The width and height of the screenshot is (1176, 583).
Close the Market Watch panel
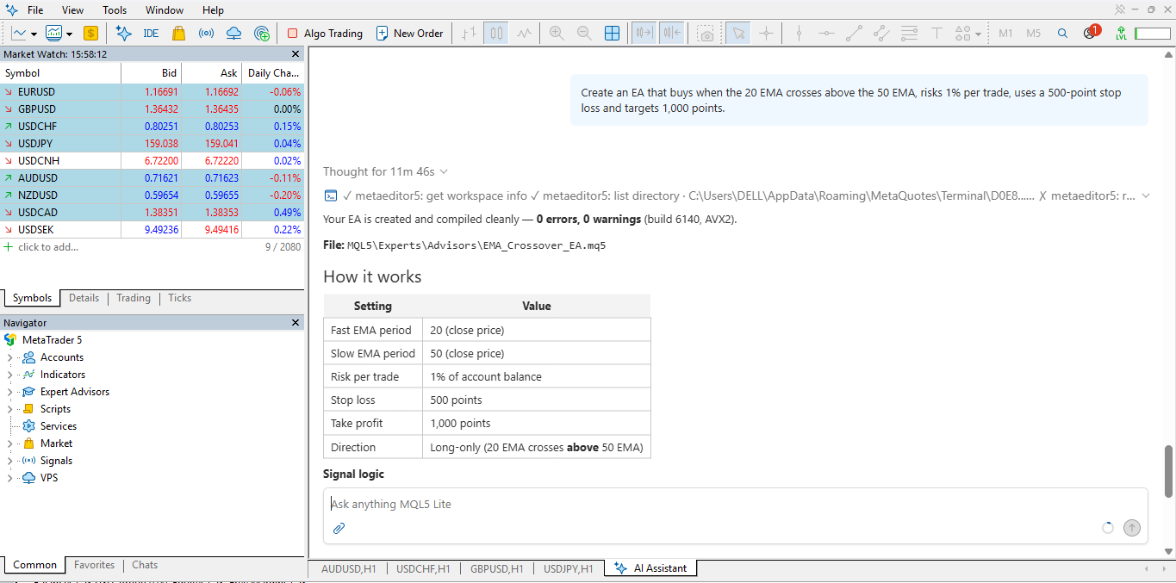pos(296,53)
